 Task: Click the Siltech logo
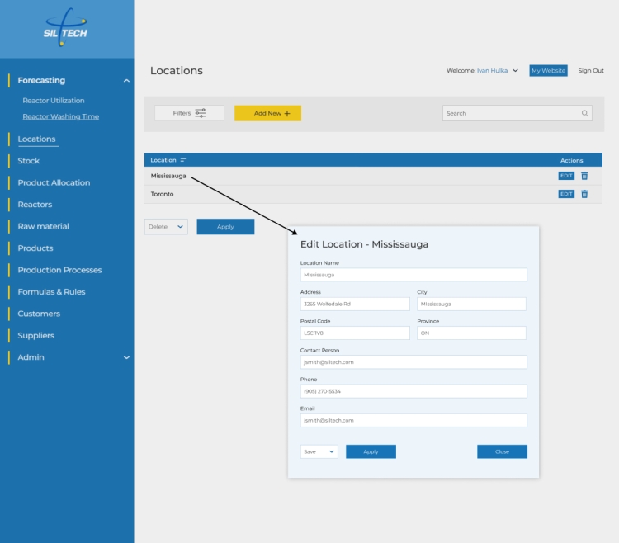pyautogui.click(x=66, y=29)
